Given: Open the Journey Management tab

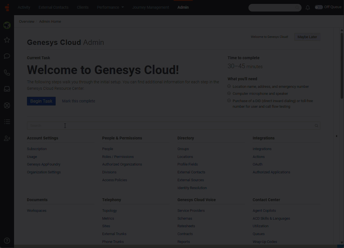Looking at the screenshot, I should (151, 7).
